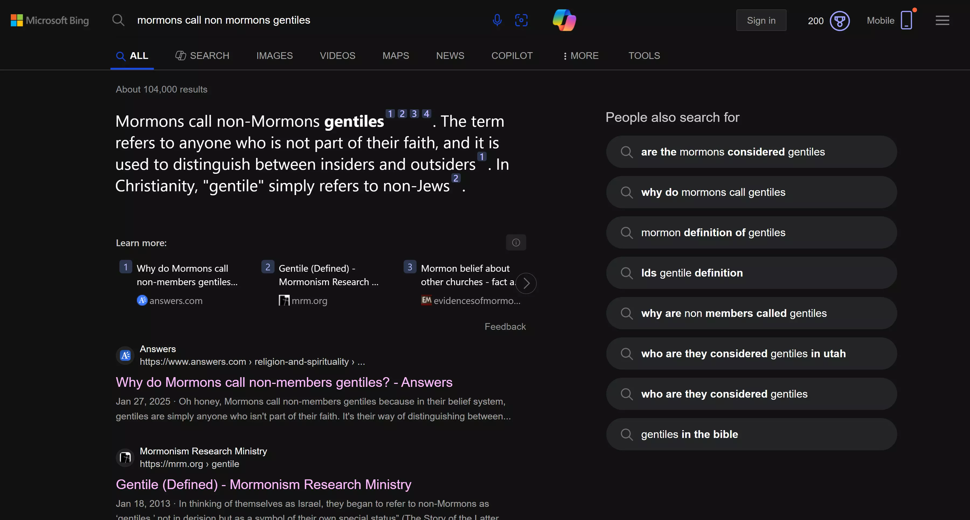Switch to the SEARCH tab
Image resolution: width=970 pixels, height=520 pixels.
pos(202,56)
